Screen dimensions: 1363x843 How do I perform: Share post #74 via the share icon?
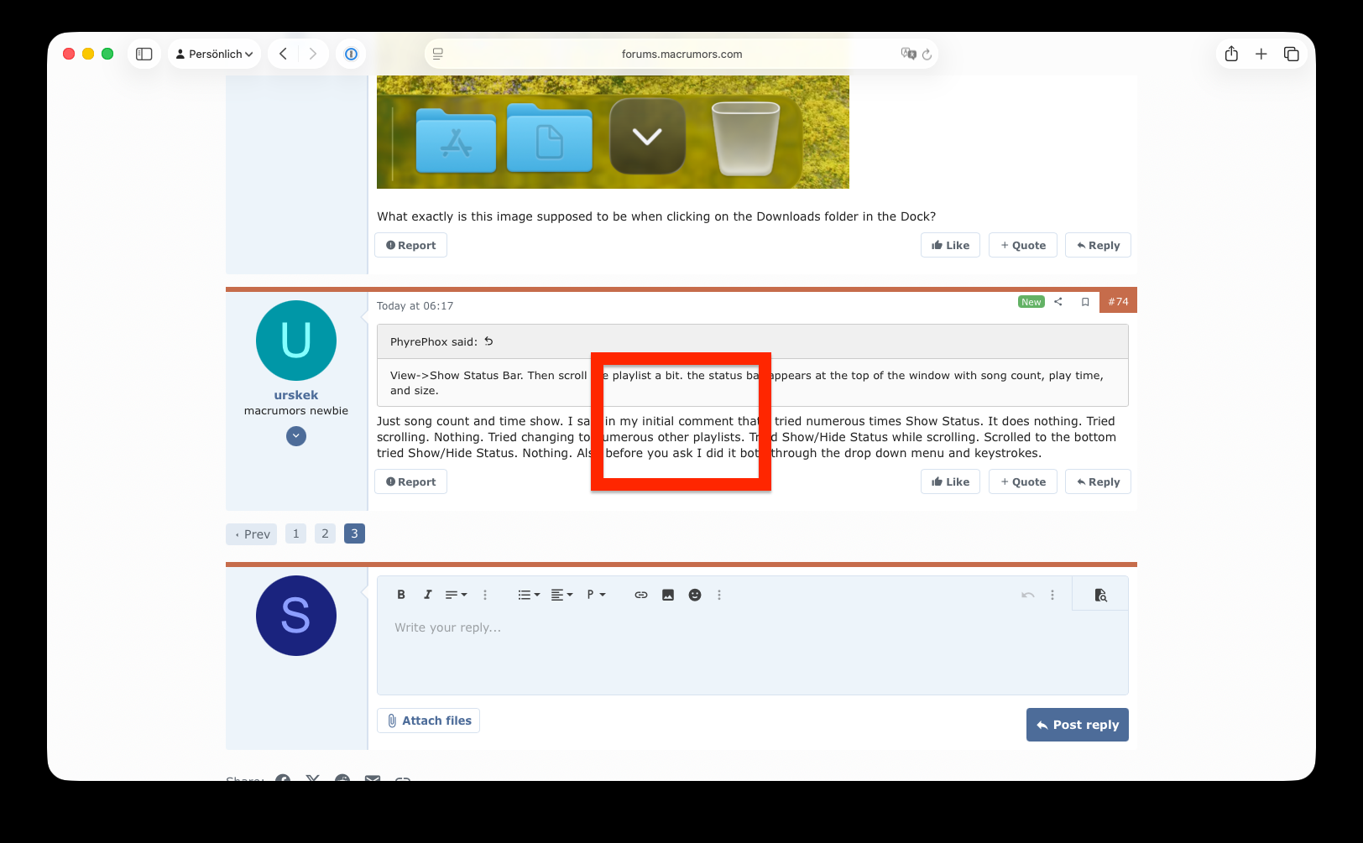tap(1058, 302)
